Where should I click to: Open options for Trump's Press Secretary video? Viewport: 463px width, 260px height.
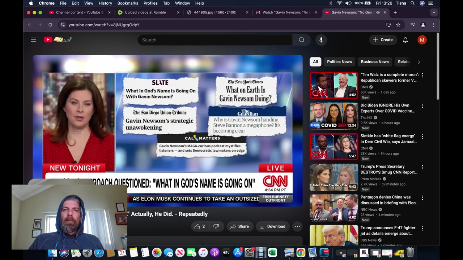pyautogui.click(x=422, y=167)
